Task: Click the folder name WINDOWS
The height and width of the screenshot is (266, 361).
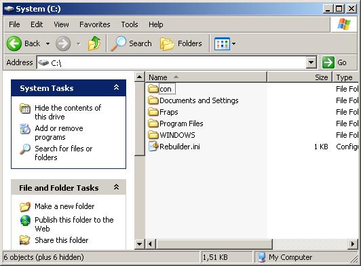Action: (178, 135)
